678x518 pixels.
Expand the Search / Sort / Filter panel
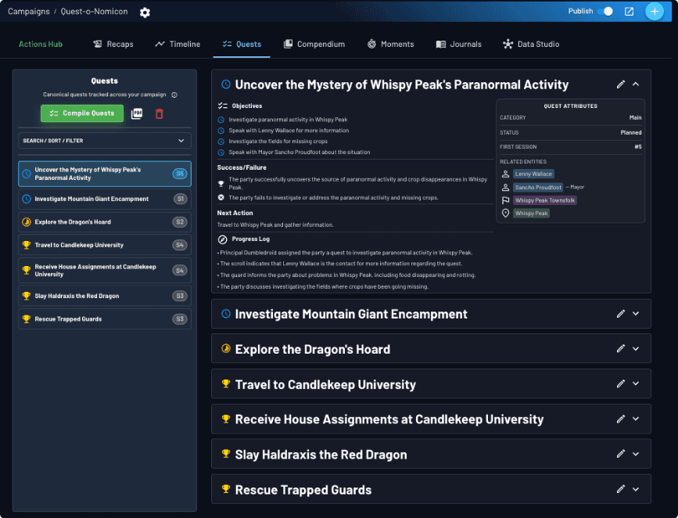pyautogui.click(x=104, y=141)
